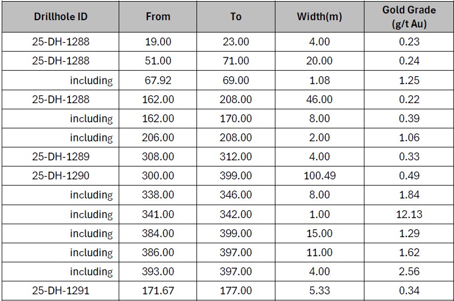
Task: Select the Width(m) column header
Action: point(319,16)
